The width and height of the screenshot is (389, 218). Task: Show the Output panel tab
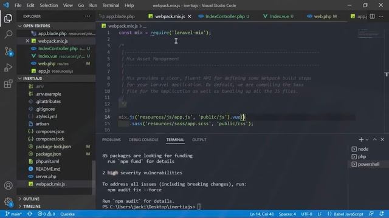[199, 140]
